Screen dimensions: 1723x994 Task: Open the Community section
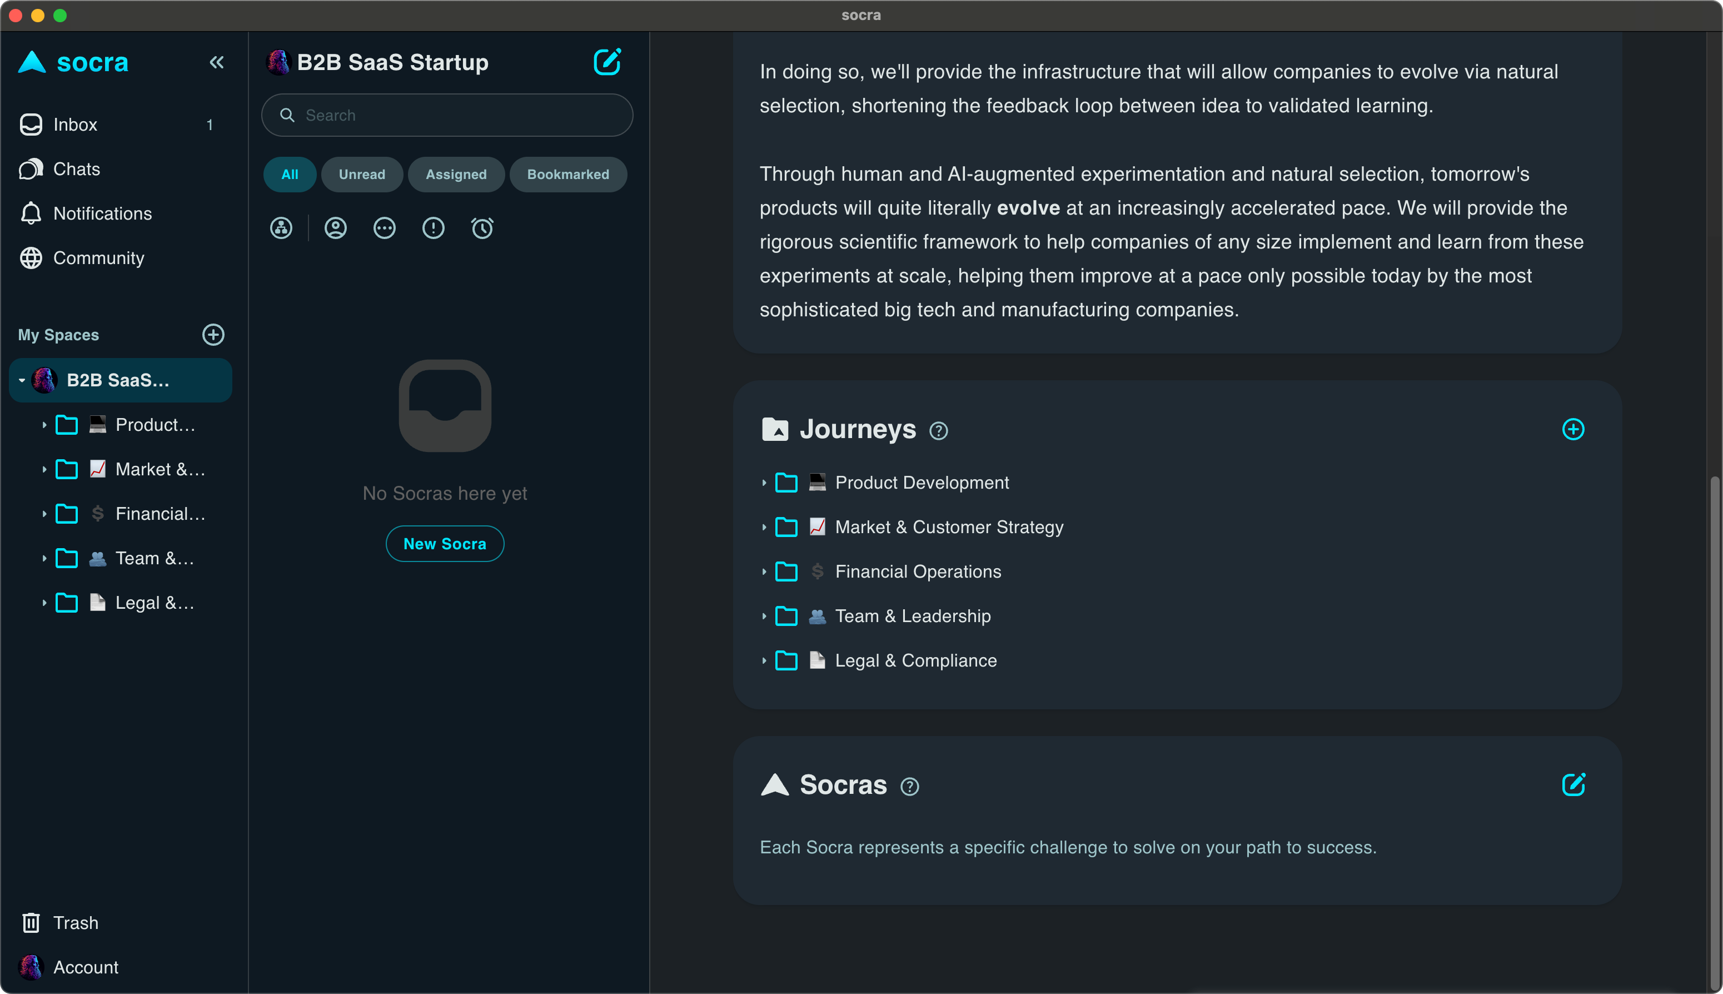pyautogui.click(x=98, y=258)
